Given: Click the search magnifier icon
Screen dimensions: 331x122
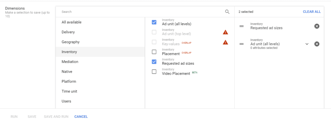Looking at the screenshot, I should [x=227, y=12].
